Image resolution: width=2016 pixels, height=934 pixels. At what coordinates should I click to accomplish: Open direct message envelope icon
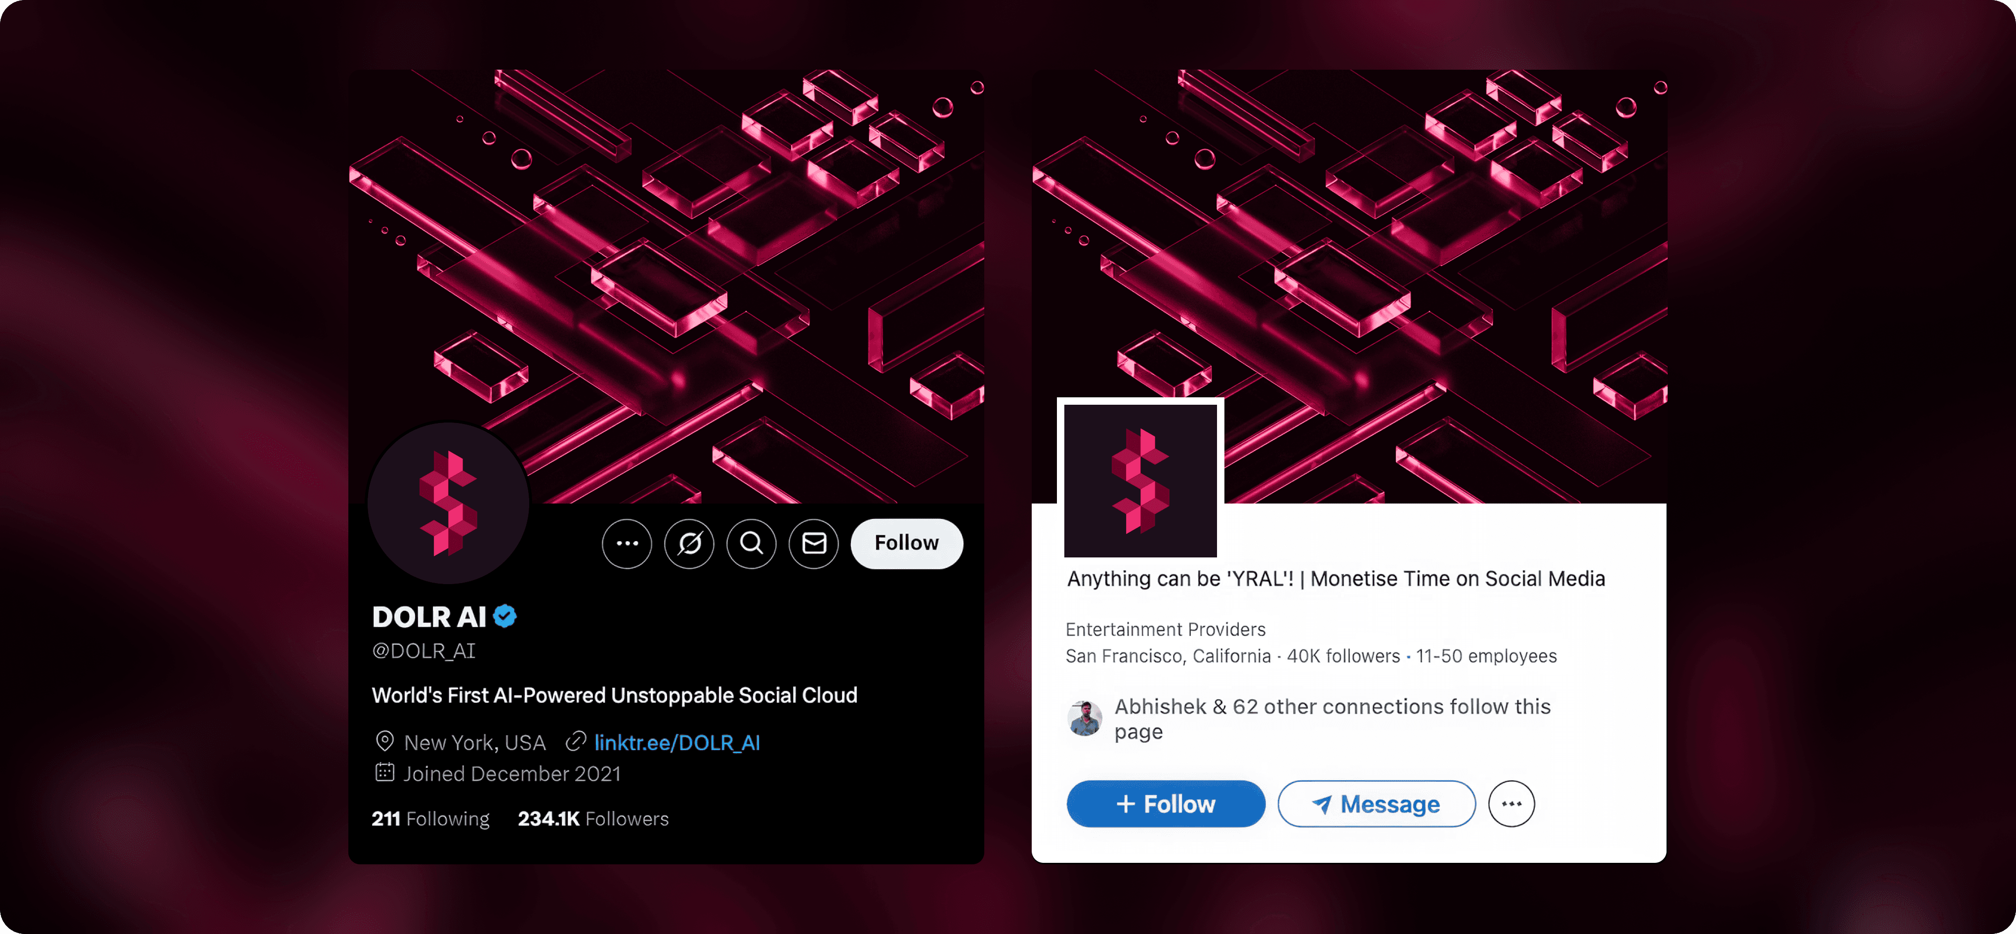click(814, 543)
